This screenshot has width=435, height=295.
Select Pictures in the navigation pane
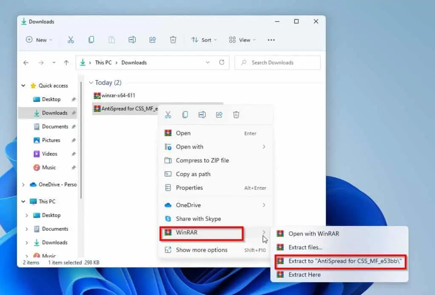point(48,140)
